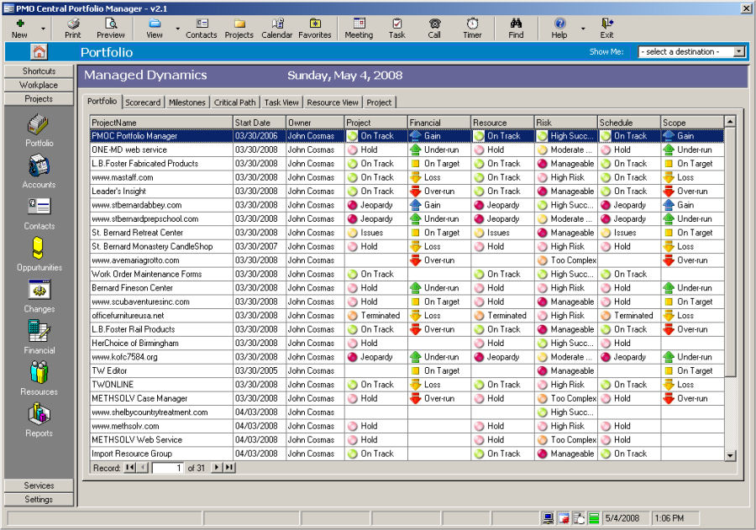Open Projects folder icon in toolbar

pos(239,29)
